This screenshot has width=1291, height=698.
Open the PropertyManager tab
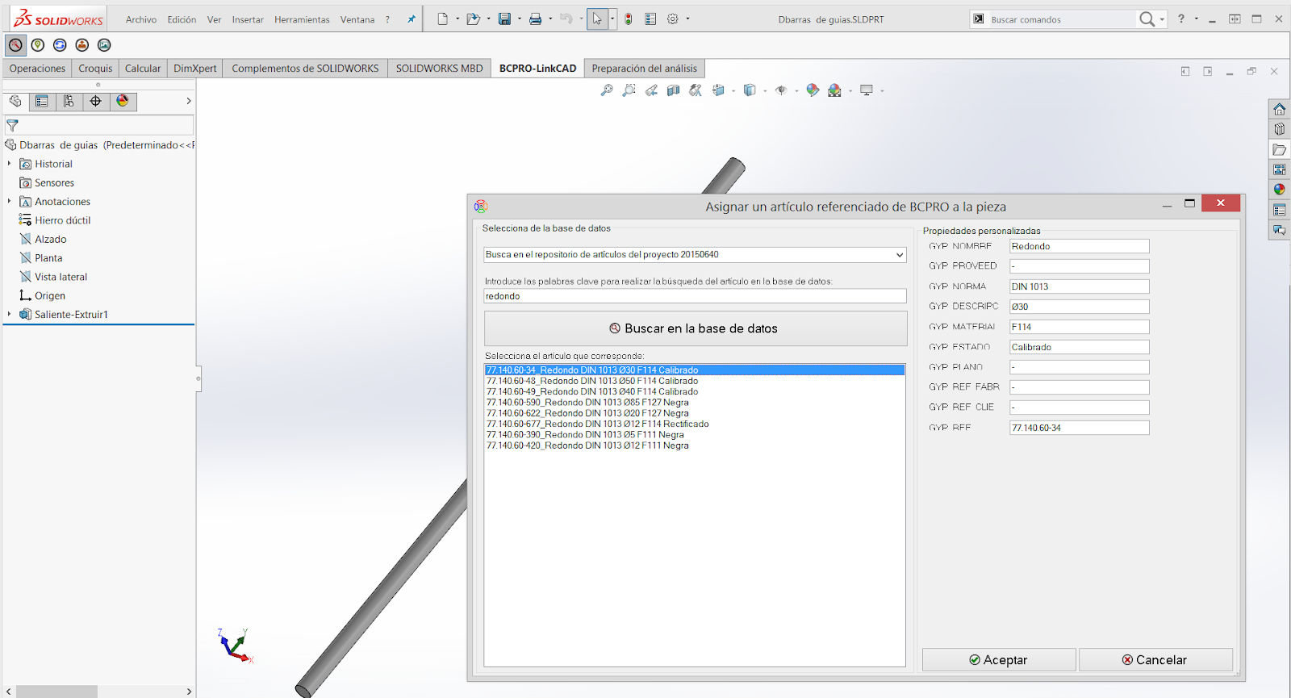[42, 102]
